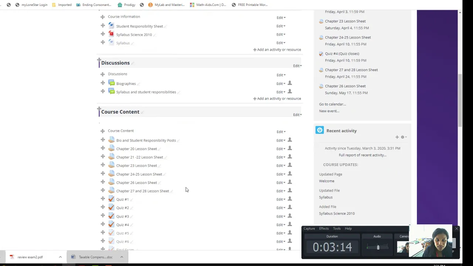This screenshot has height=266, width=473.
Task: Open Chapter 27 and 28 Lesson Sheet in course content
Action: (143, 191)
